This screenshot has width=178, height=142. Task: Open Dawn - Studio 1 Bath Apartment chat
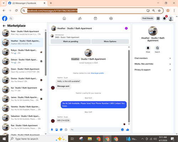tap(22, 71)
